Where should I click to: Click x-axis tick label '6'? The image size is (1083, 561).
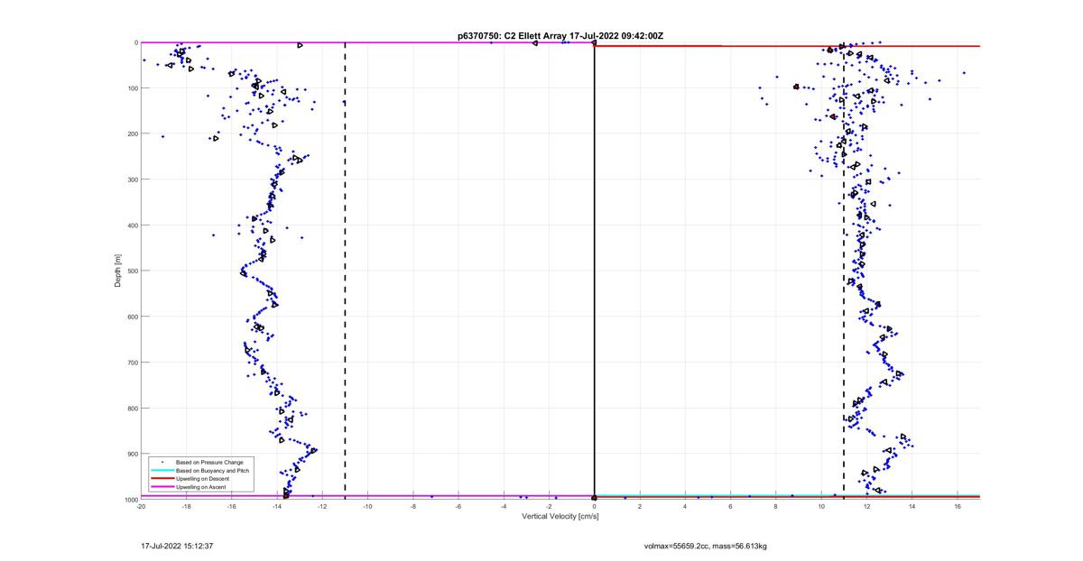(730, 505)
